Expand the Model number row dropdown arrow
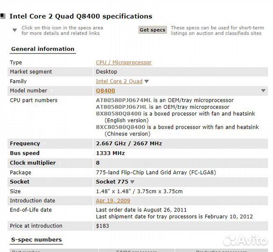The height and width of the screenshot is (252, 273). pyautogui.click(x=263, y=91)
